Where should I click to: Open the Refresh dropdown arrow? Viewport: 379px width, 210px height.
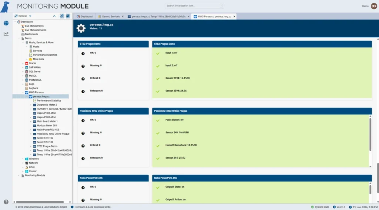30,16
